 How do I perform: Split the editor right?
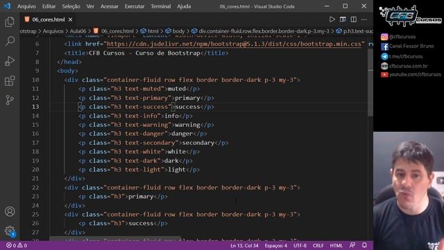tap(354, 19)
